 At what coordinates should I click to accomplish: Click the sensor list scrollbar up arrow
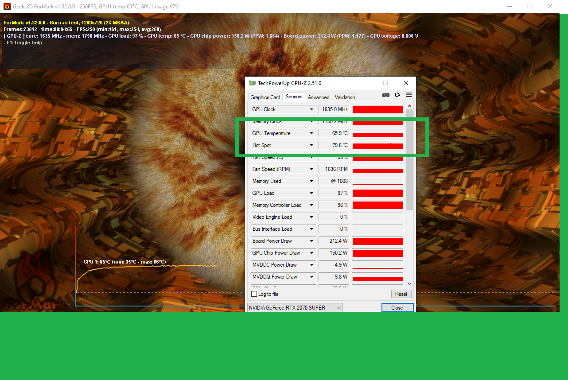[409, 106]
